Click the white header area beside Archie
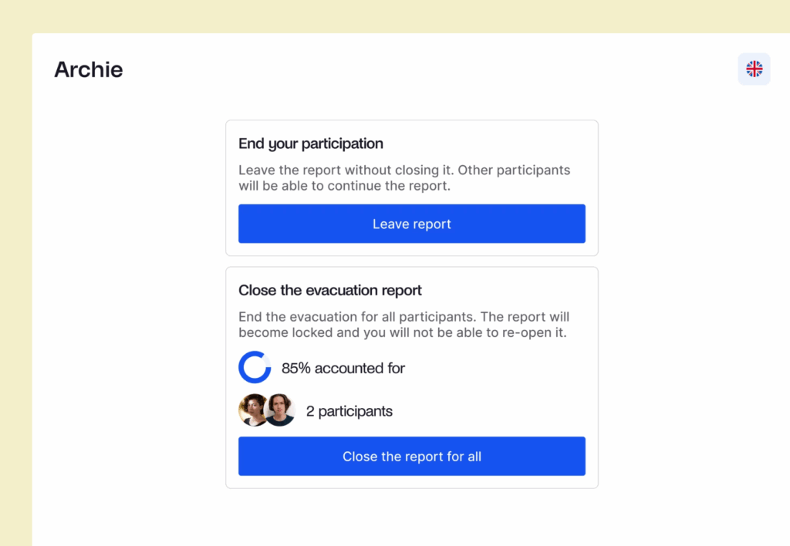This screenshot has height=546, width=790. coord(428,69)
